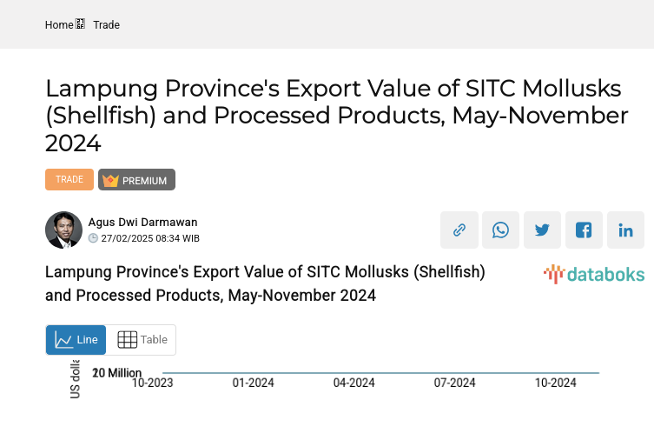Click the crown PREMIUM badge
Screen dimensions: 654x433
tap(136, 180)
